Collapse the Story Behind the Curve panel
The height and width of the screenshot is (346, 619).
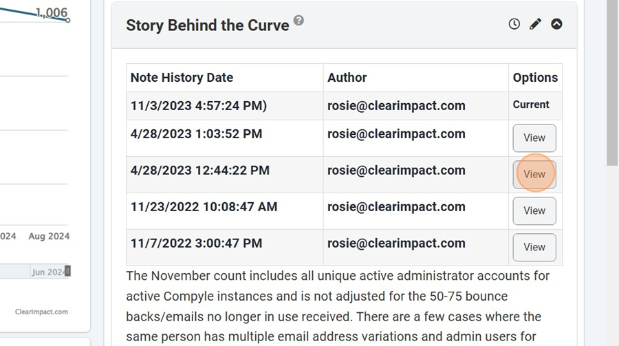click(x=556, y=24)
